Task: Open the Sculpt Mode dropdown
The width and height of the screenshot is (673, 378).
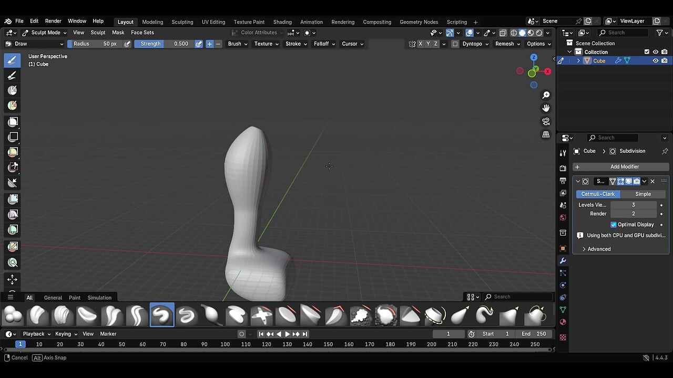Action: pyautogui.click(x=44, y=33)
